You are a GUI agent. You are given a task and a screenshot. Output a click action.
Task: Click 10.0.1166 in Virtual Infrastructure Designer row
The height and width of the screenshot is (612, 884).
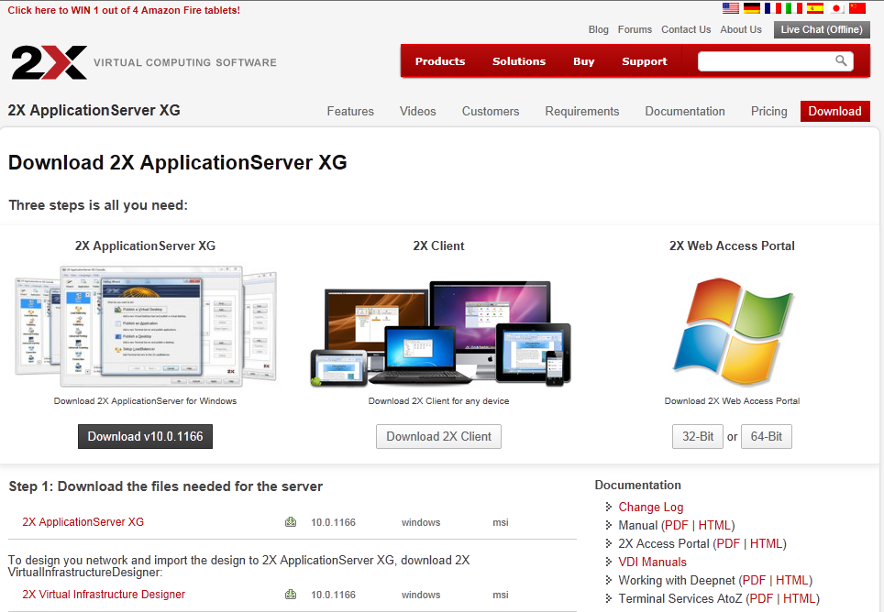tap(333, 595)
